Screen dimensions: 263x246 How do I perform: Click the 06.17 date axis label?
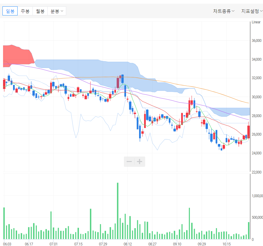(x=29, y=244)
